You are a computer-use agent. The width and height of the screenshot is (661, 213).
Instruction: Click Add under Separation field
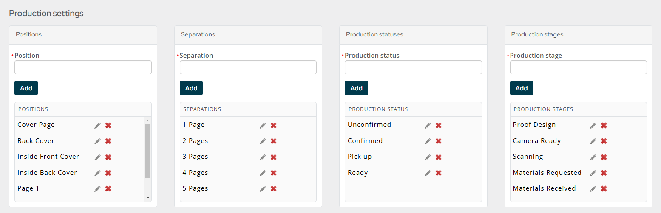tap(191, 88)
